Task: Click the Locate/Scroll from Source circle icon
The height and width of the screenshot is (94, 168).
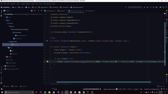Action: (32, 11)
